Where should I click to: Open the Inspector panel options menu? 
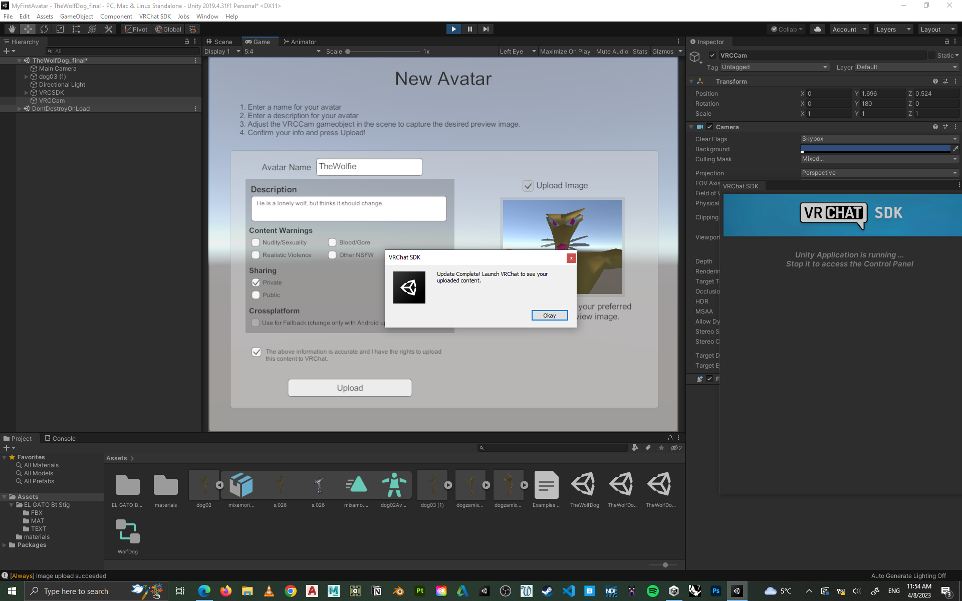(x=955, y=42)
